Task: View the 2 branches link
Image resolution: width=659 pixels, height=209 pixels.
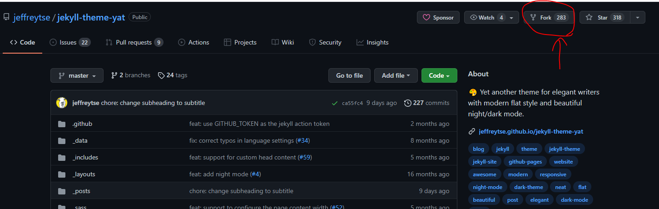Action: [131, 75]
